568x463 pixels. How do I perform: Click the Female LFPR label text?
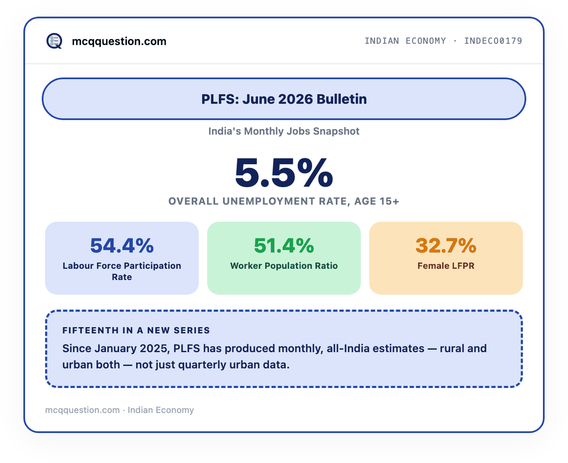pos(446,266)
